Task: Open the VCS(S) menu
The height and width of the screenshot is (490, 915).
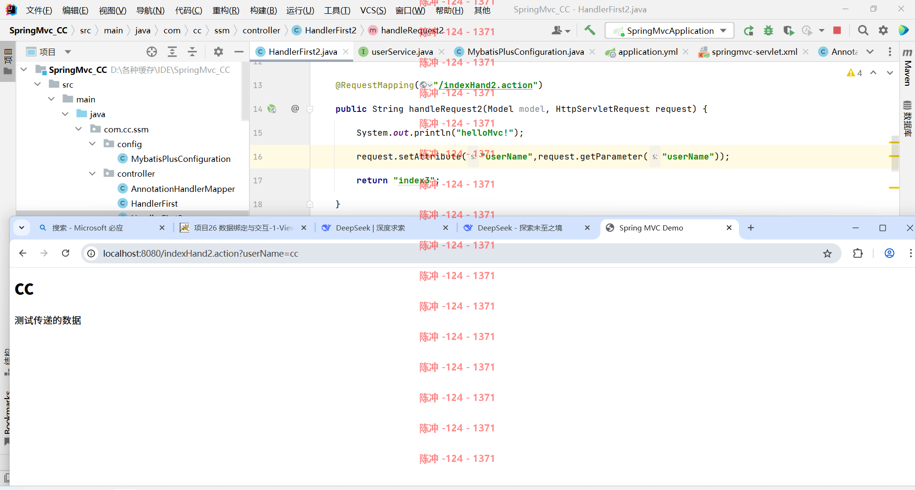Action: pyautogui.click(x=373, y=10)
